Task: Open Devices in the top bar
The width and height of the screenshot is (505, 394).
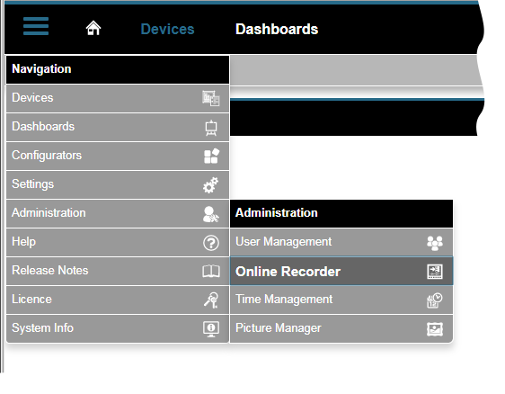Action: pyautogui.click(x=167, y=29)
